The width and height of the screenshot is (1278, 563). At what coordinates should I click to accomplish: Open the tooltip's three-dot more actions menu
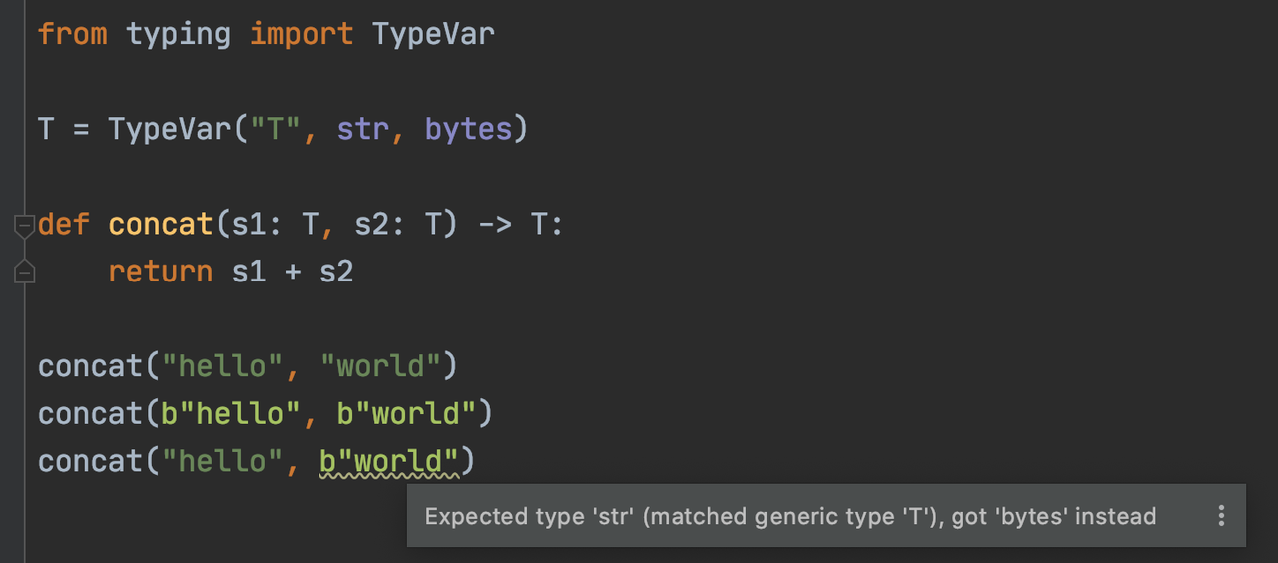pos(1220,516)
